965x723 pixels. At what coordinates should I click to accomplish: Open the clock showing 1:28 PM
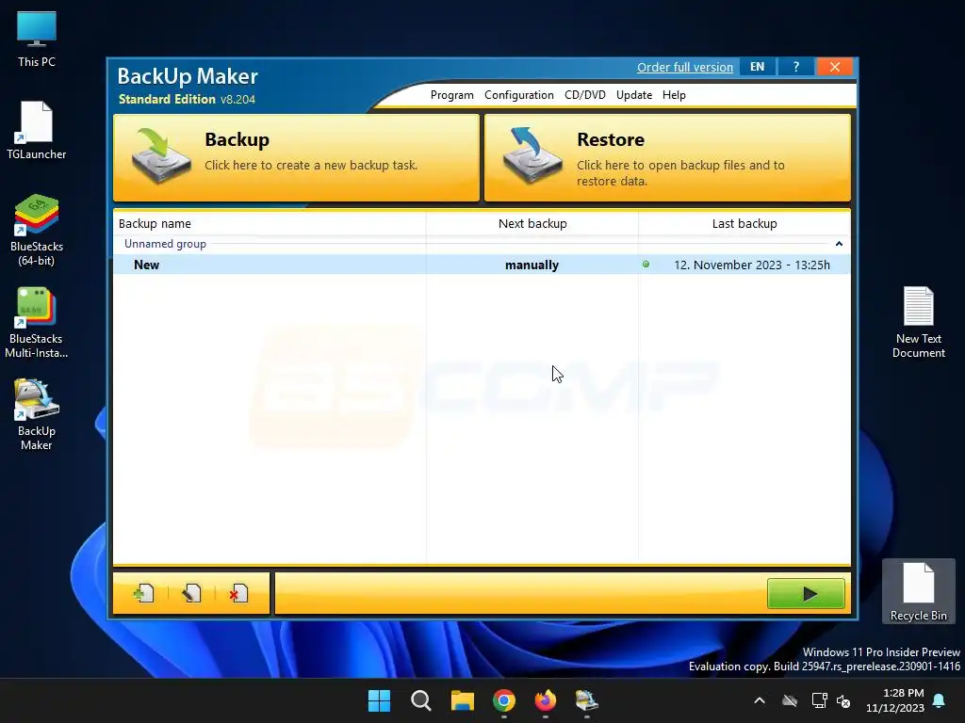(895, 700)
